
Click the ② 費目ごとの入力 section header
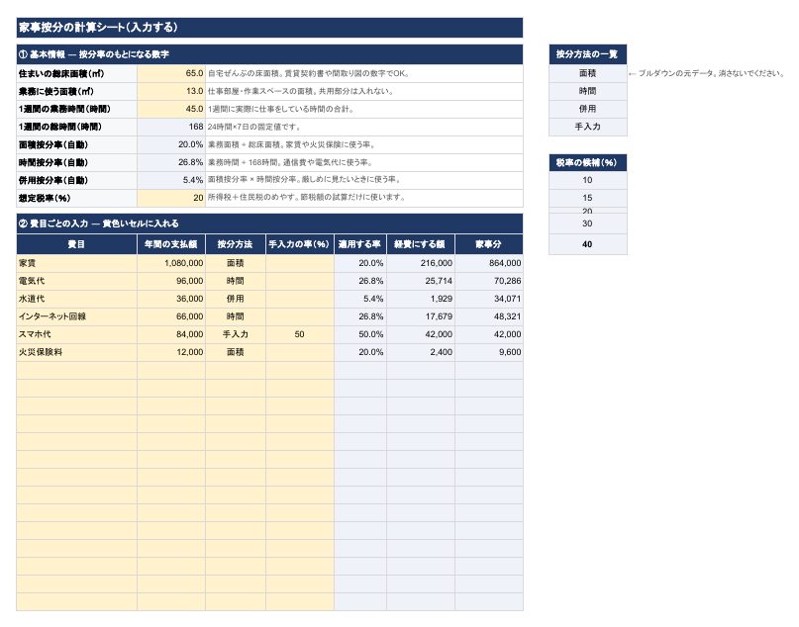tap(269, 224)
